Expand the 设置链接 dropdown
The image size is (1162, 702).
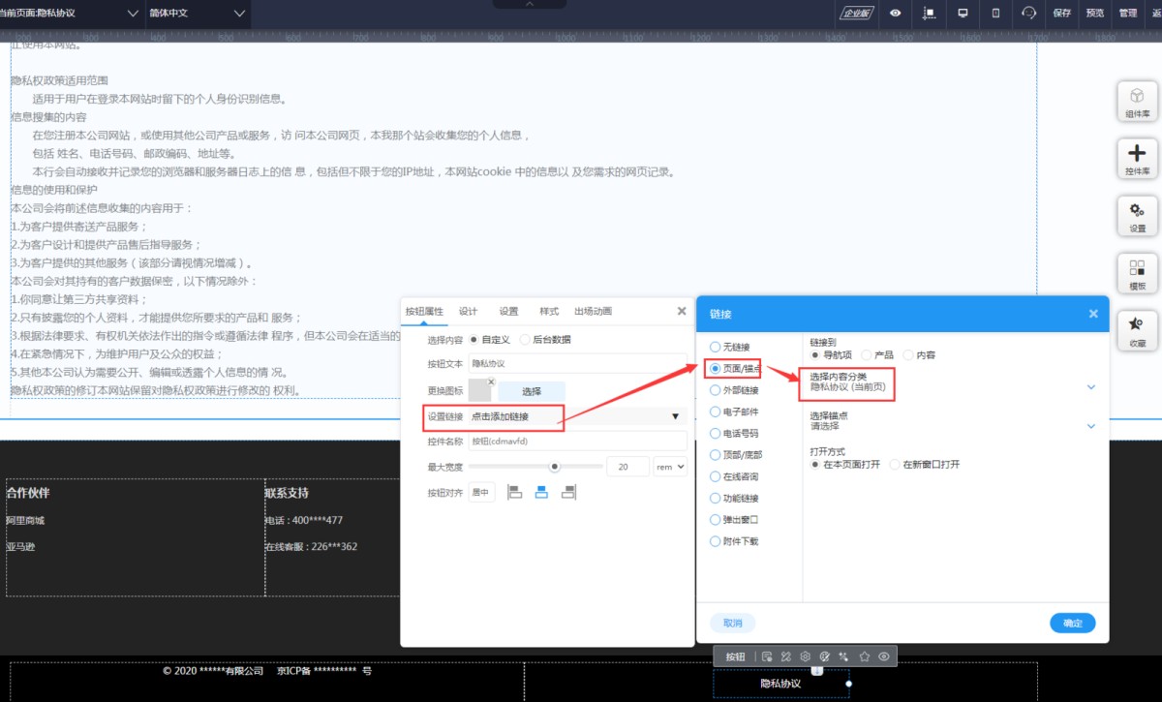(675, 416)
